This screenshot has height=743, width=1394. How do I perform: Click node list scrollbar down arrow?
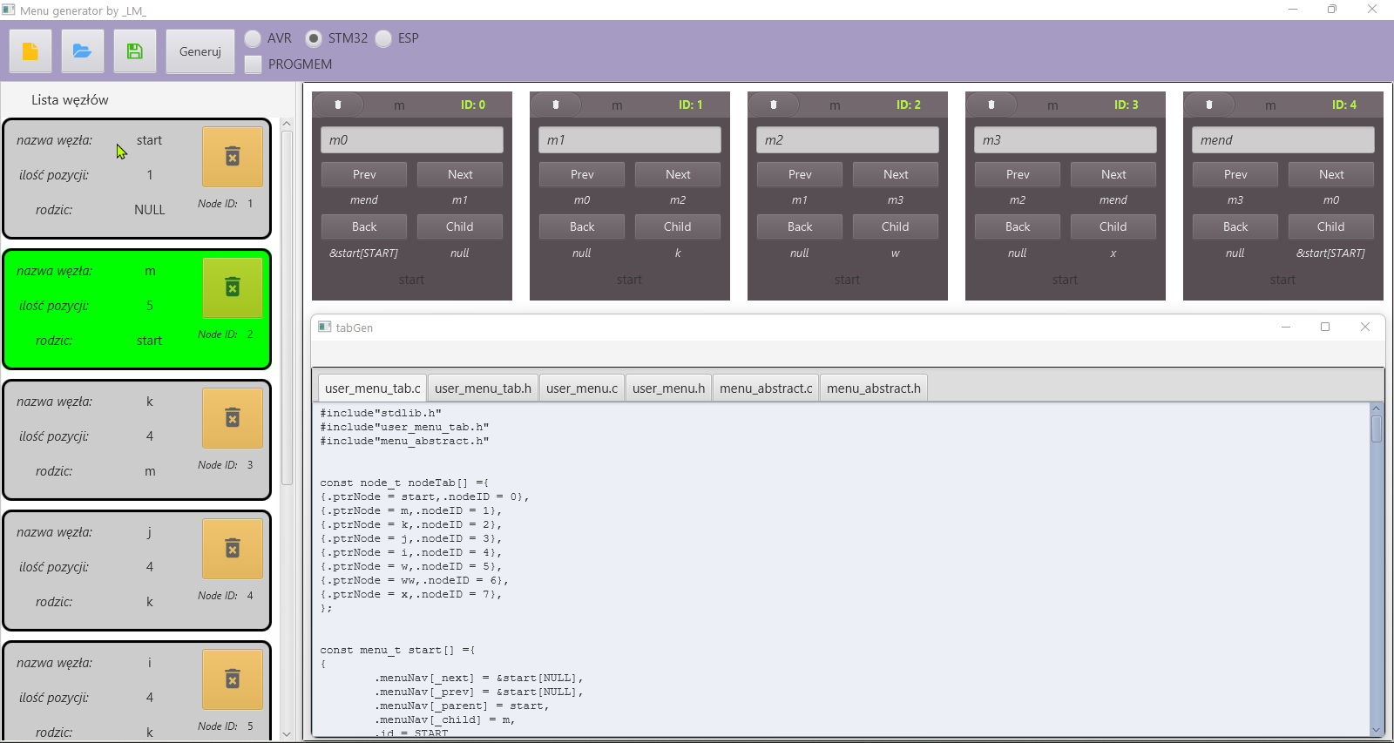(287, 734)
